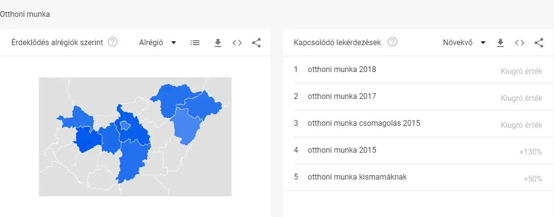Open the otthoni munka 2015 query
Screen dimensions: 554x217
[x=342, y=150]
